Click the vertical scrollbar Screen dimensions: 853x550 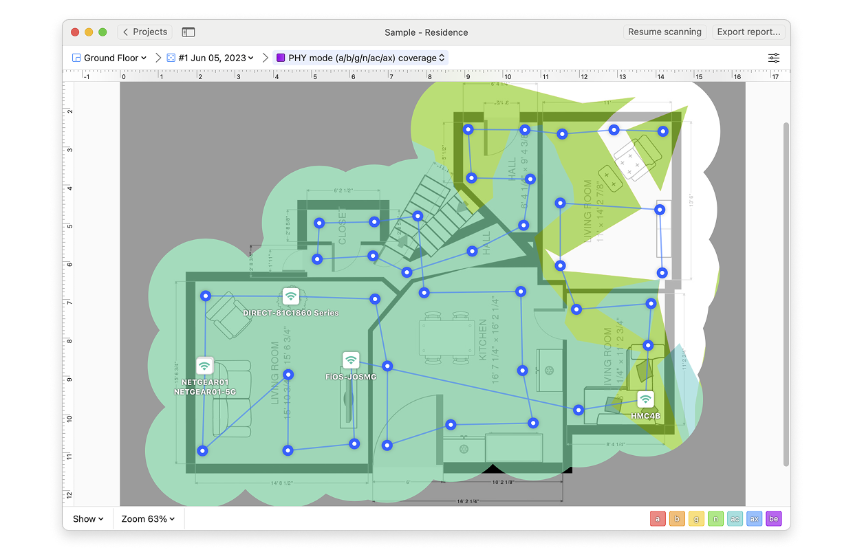pos(786,294)
